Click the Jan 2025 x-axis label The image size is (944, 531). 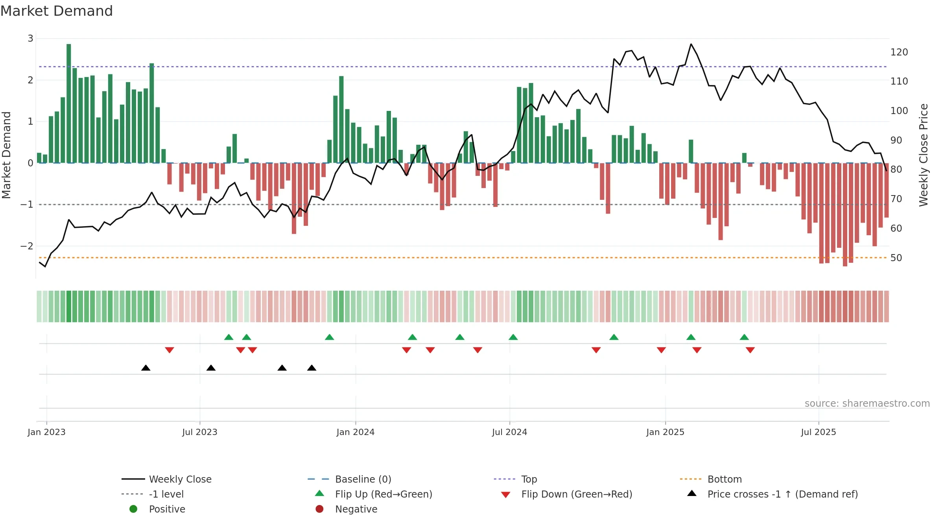[666, 432]
